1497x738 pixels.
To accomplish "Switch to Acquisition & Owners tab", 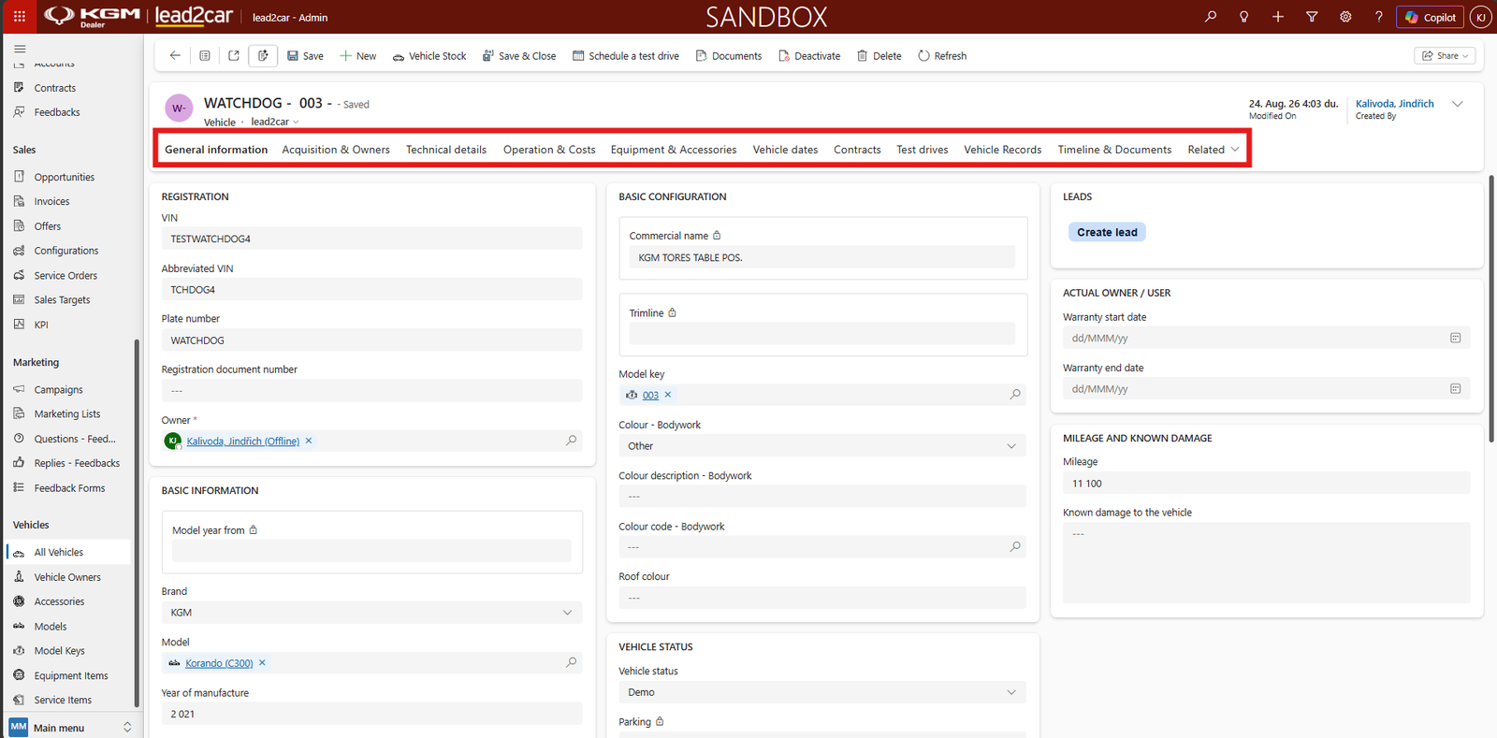I will coord(336,150).
